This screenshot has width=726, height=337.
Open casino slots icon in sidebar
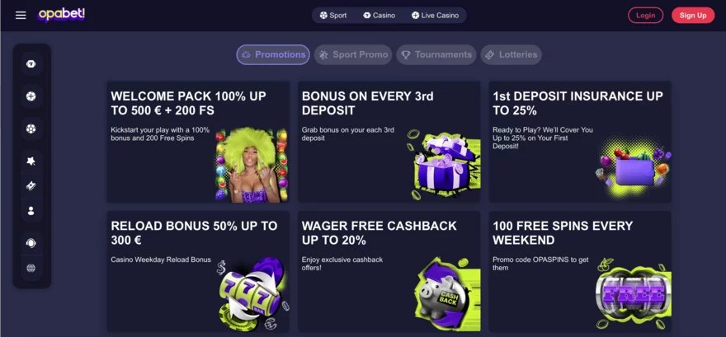[31, 63]
